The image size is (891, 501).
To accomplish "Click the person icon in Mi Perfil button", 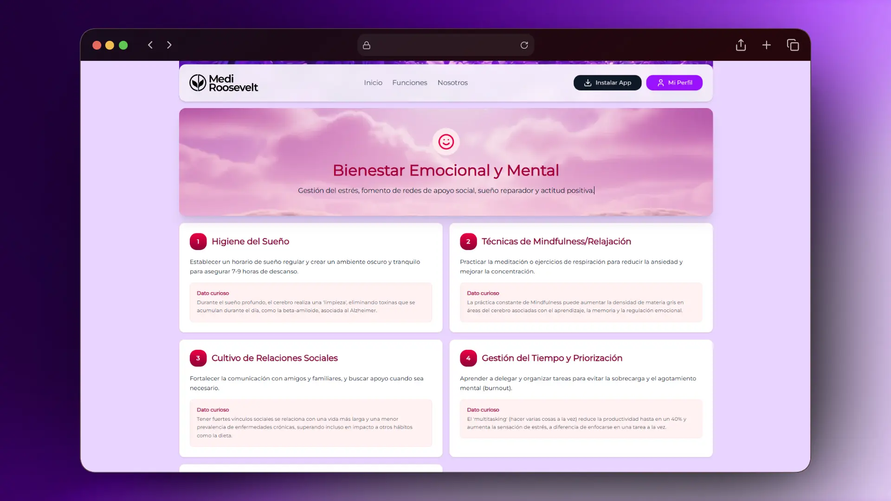I will click(661, 83).
